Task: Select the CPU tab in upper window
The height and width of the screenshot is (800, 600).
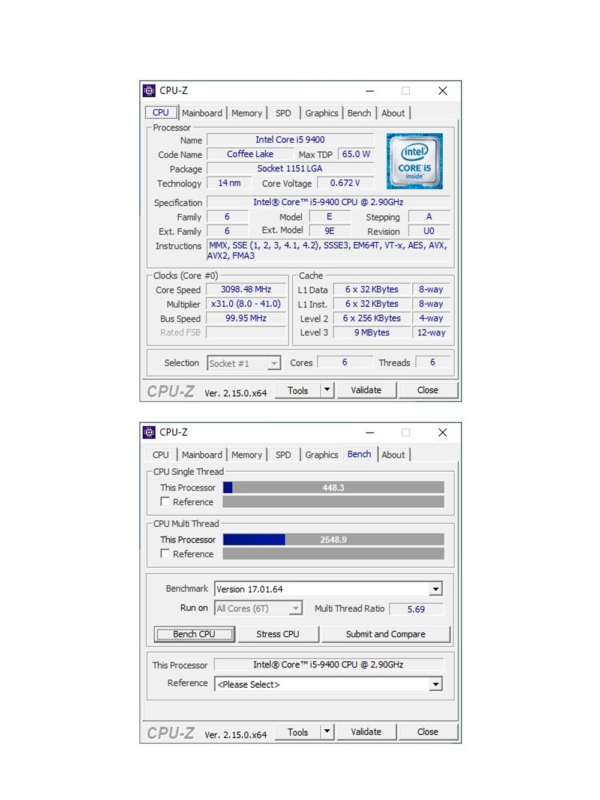Action: [x=161, y=112]
